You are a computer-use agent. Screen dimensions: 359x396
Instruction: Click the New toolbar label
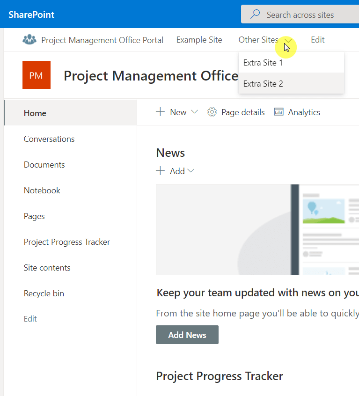(178, 112)
